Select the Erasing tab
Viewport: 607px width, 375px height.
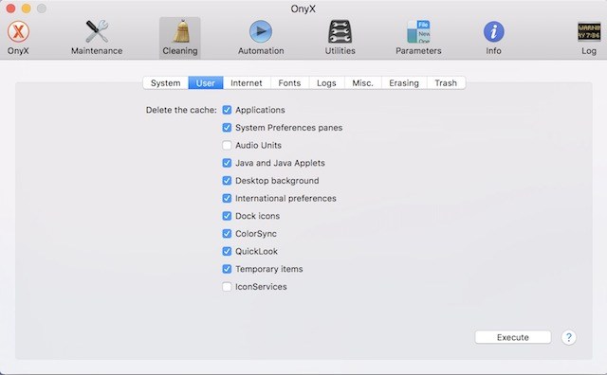(x=404, y=83)
